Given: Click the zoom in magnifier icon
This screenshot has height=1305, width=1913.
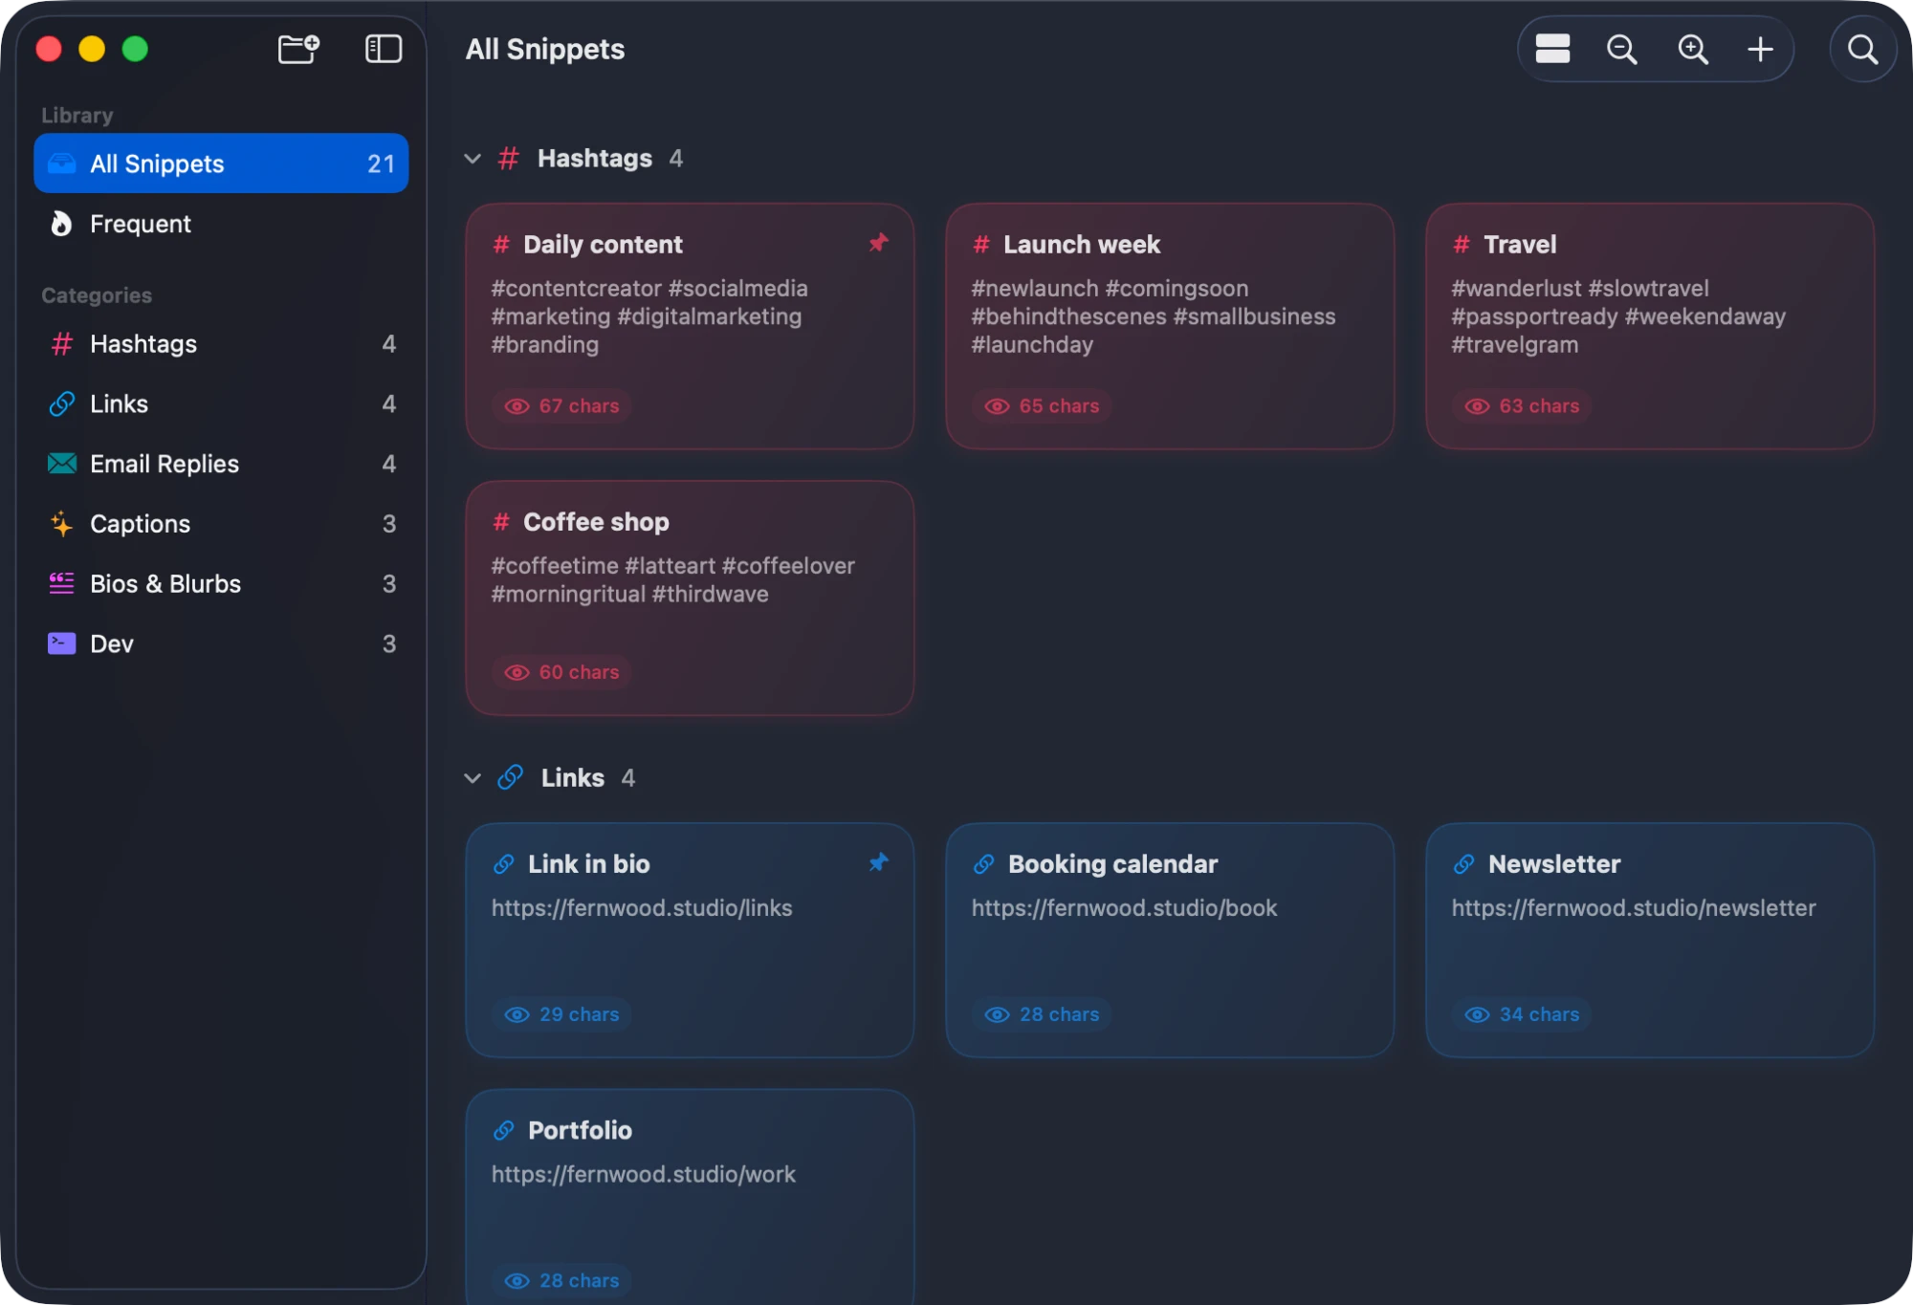Looking at the screenshot, I should pos(1693,49).
